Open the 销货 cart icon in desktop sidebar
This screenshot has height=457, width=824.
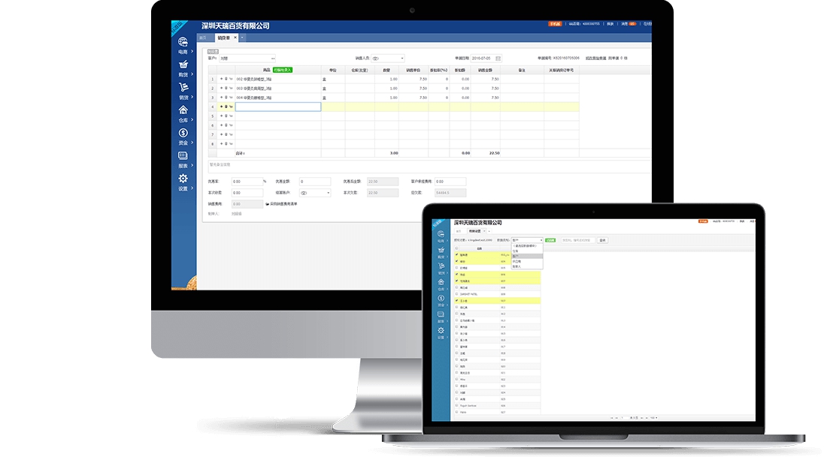coord(183,89)
